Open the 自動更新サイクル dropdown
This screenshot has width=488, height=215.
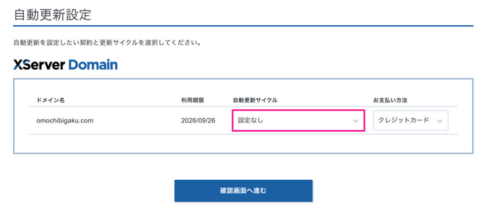(x=298, y=121)
